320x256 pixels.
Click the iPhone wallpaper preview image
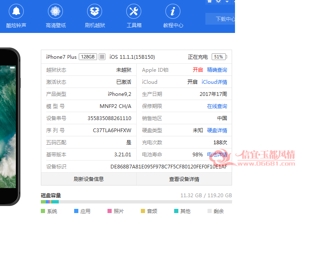coord(8,127)
